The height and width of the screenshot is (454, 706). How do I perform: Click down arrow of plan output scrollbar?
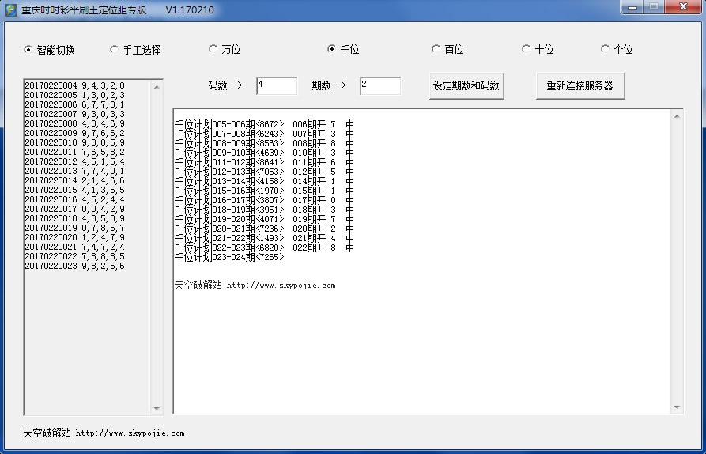[677, 407]
